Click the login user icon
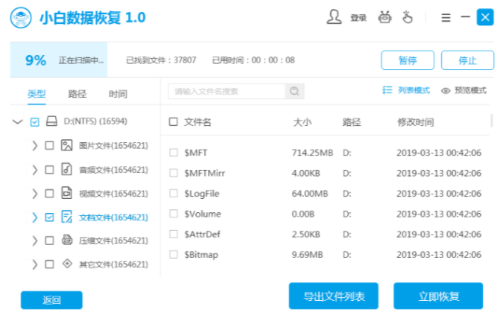The height and width of the screenshot is (324, 503). coord(334,16)
